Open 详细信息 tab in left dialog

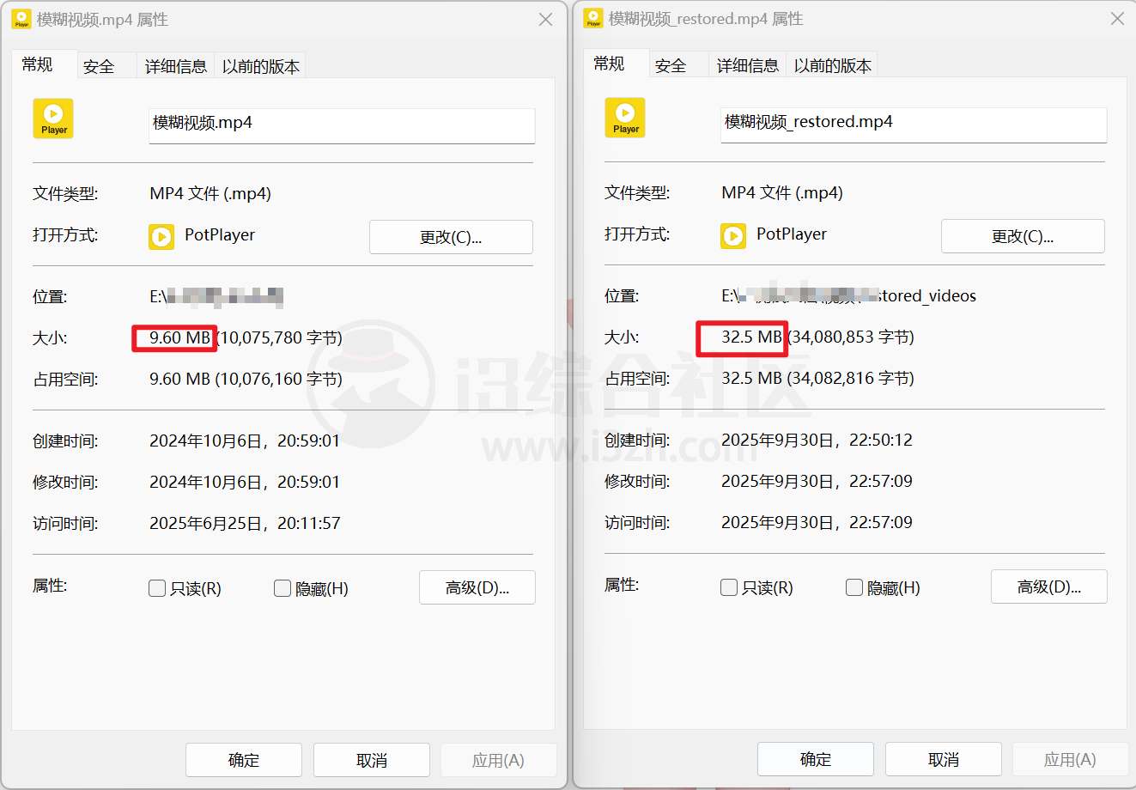175,66
